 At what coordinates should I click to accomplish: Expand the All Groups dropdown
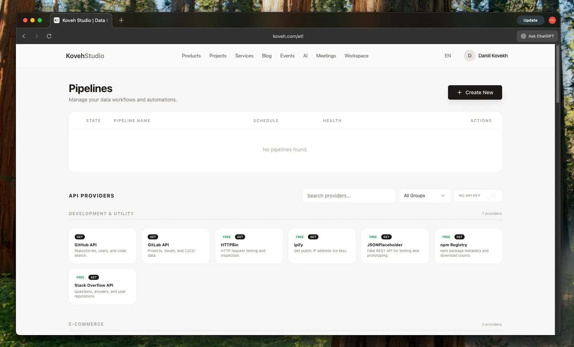pyautogui.click(x=424, y=196)
